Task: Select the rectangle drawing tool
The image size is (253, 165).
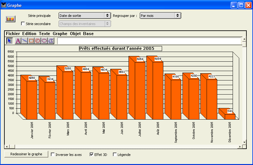Action: tap(31, 41)
